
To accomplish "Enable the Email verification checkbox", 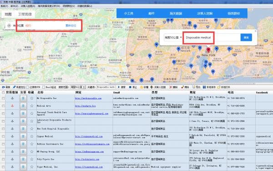I will [x=44, y=87].
